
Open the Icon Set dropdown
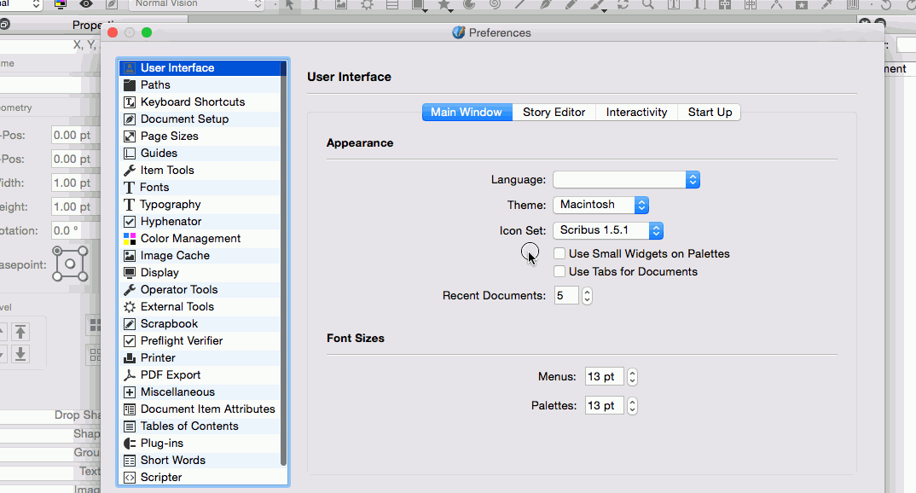(607, 230)
